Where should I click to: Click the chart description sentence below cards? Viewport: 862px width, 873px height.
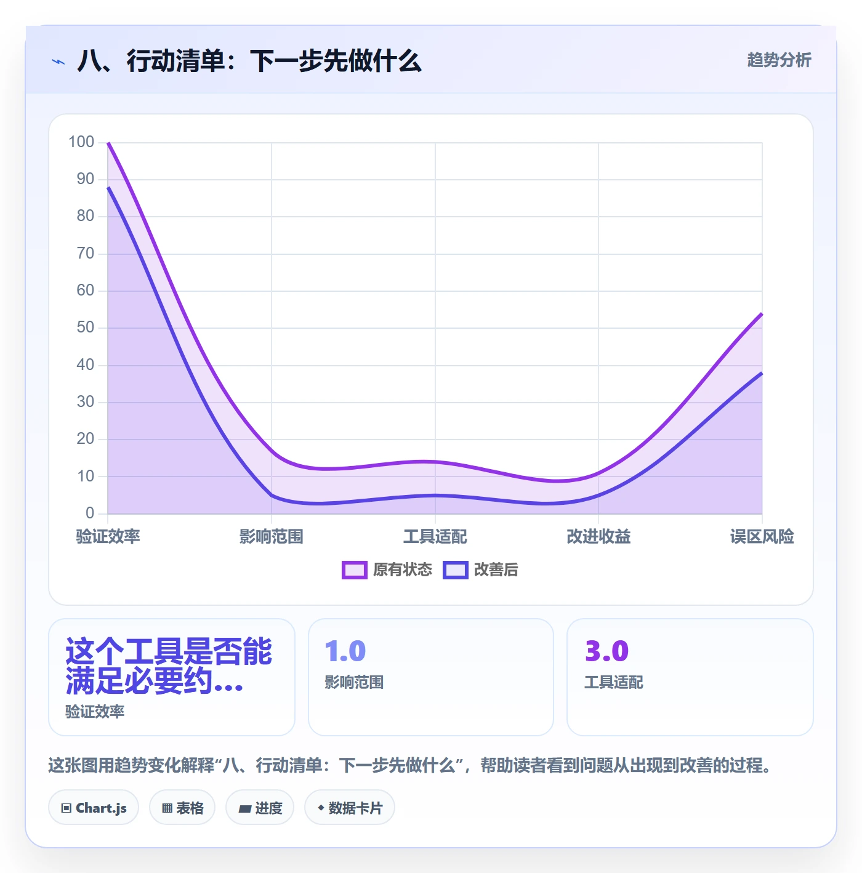coord(410,765)
